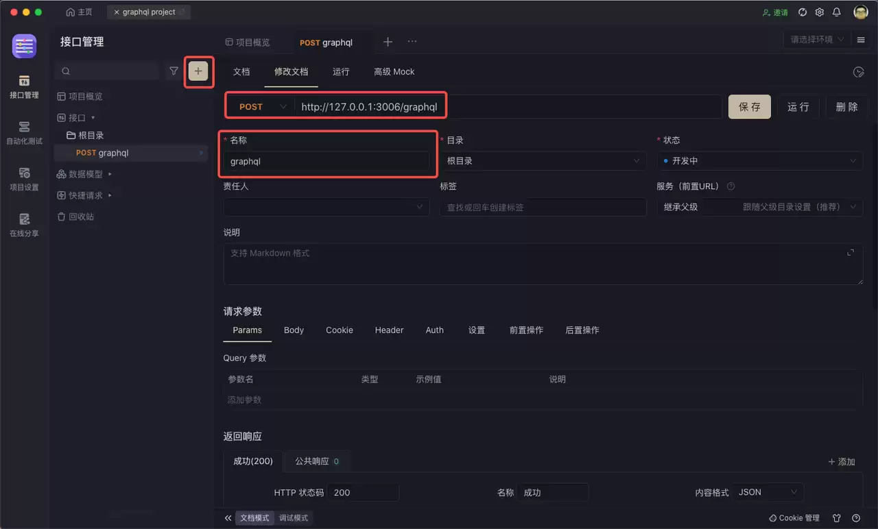Open the 服务 继承父级 dropdown
Screen dimensions: 878x529
click(x=760, y=207)
